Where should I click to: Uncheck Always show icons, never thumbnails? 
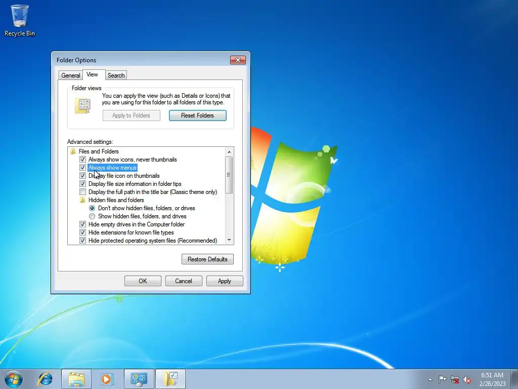82,160
